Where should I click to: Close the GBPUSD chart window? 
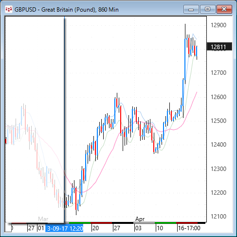(224, 9)
